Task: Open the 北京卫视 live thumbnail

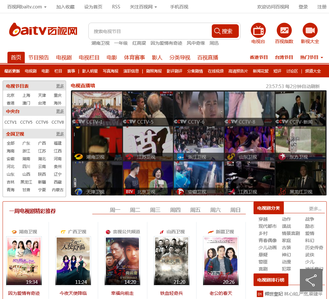Action: 148,178
